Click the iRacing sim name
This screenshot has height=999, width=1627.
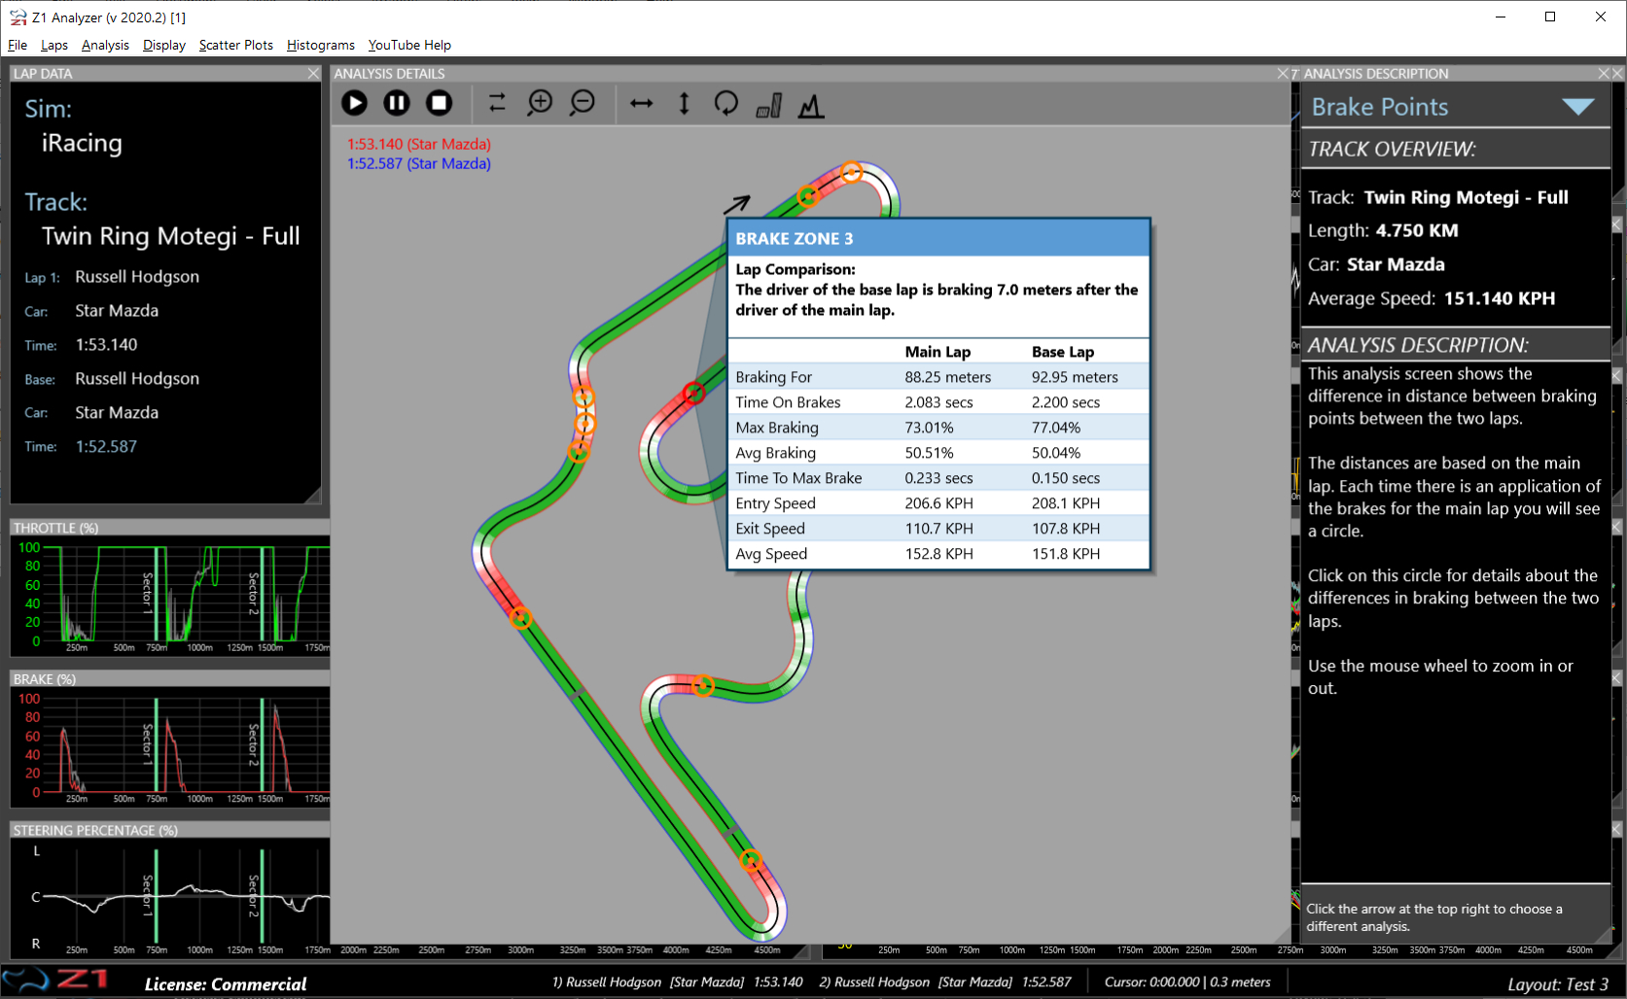(82, 144)
